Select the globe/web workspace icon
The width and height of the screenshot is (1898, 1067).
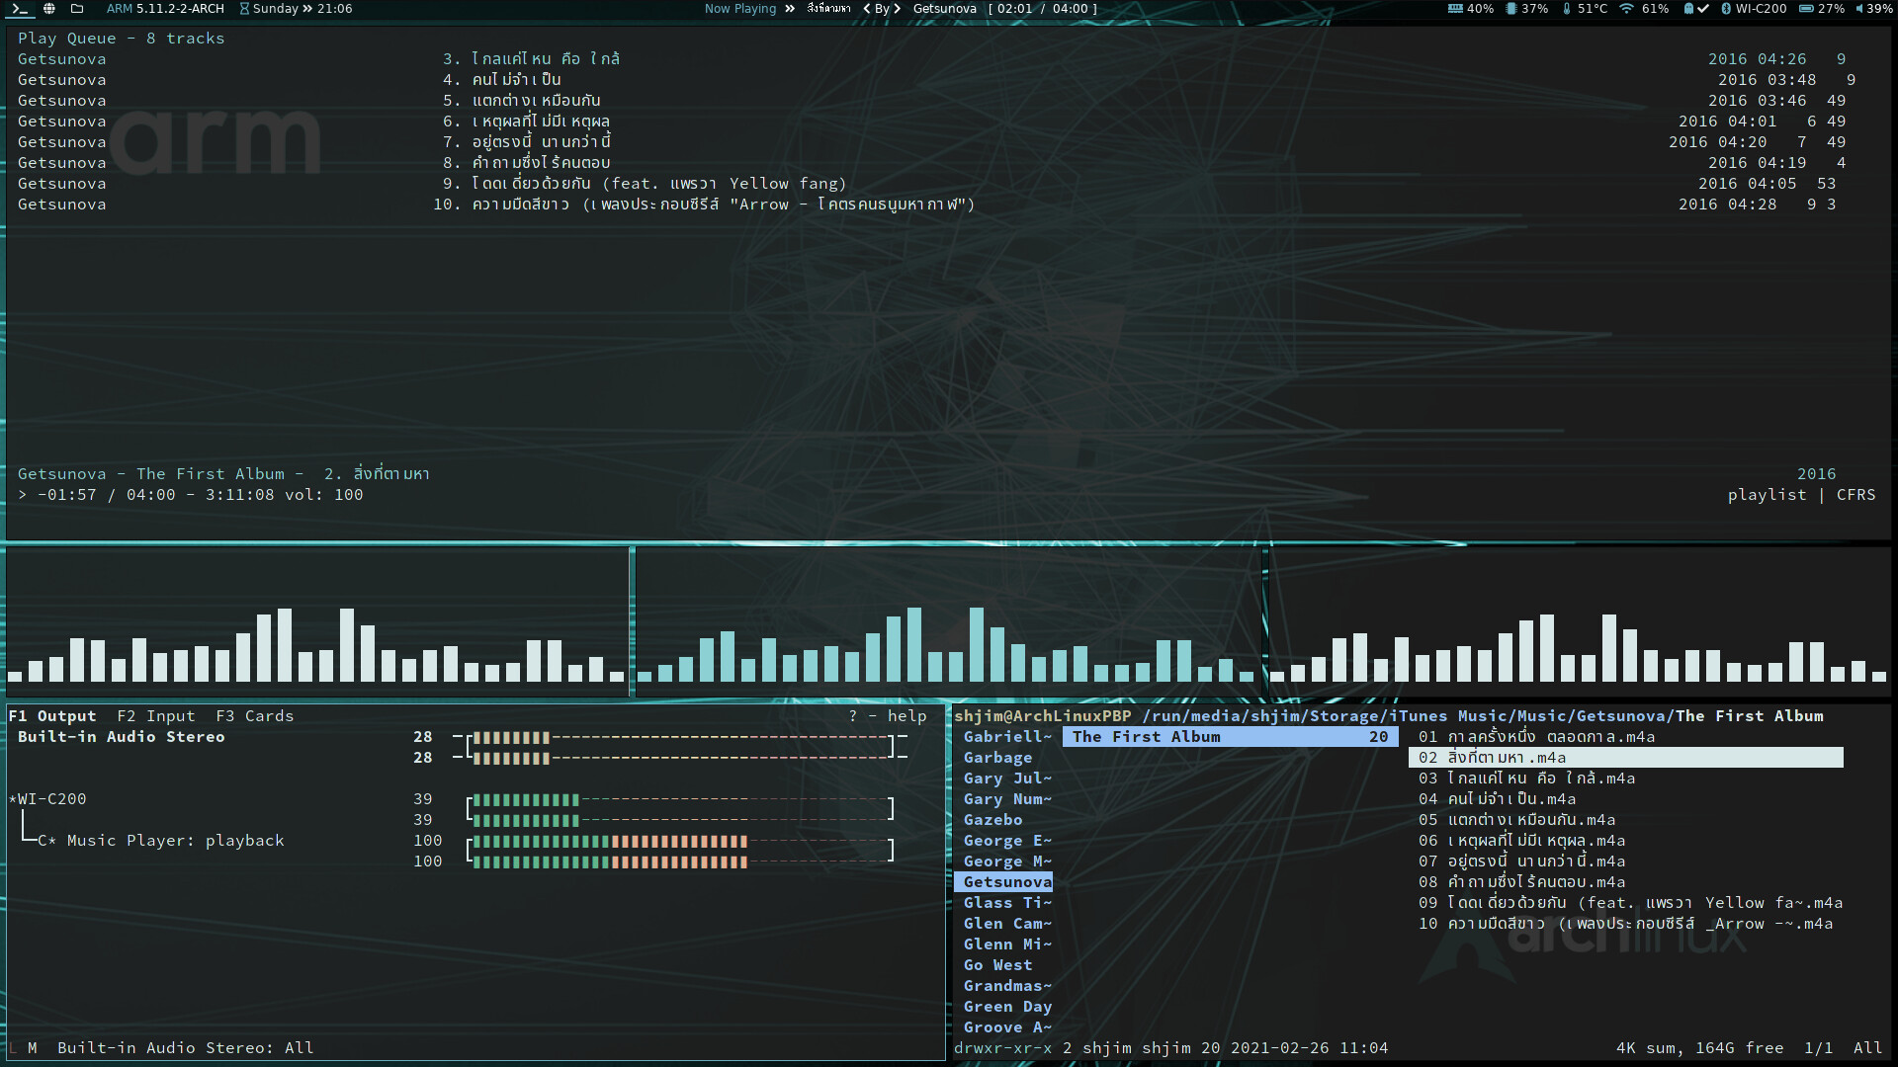point(49,9)
